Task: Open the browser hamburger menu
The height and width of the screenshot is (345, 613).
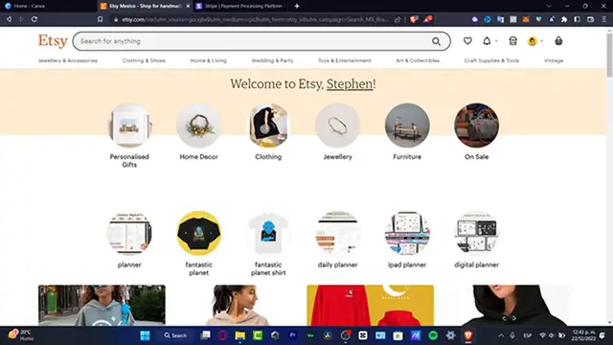Action: tap(604, 19)
